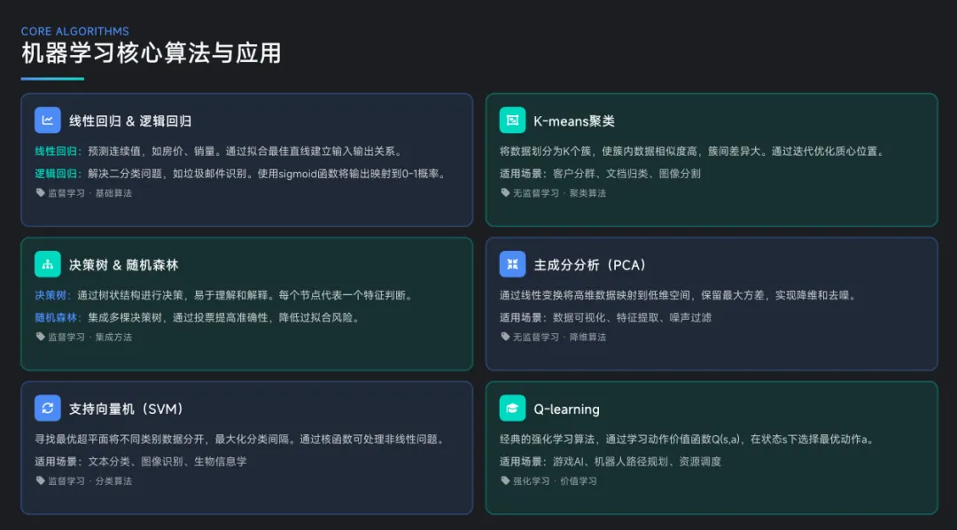Click the blue underline bar below the title

point(52,79)
